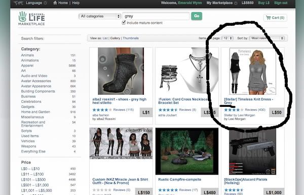
Task: Switch to Gallery view
Action: (115, 38)
